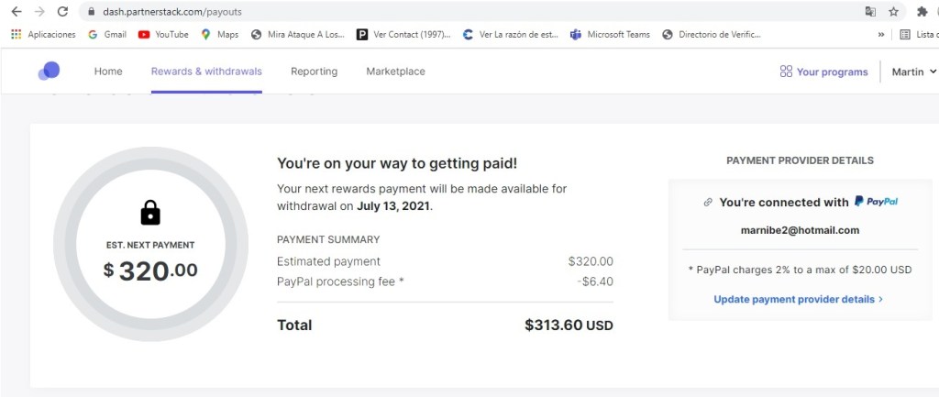Bookmark this page with the star icon

tap(893, 12)
